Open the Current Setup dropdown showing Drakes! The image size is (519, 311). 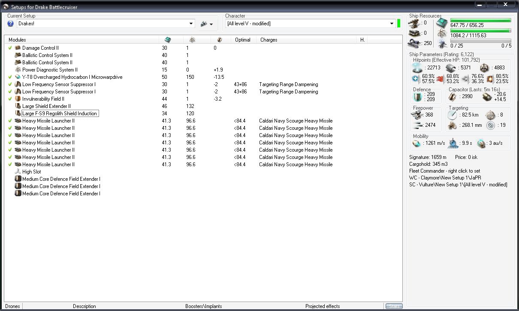(106, 24)
